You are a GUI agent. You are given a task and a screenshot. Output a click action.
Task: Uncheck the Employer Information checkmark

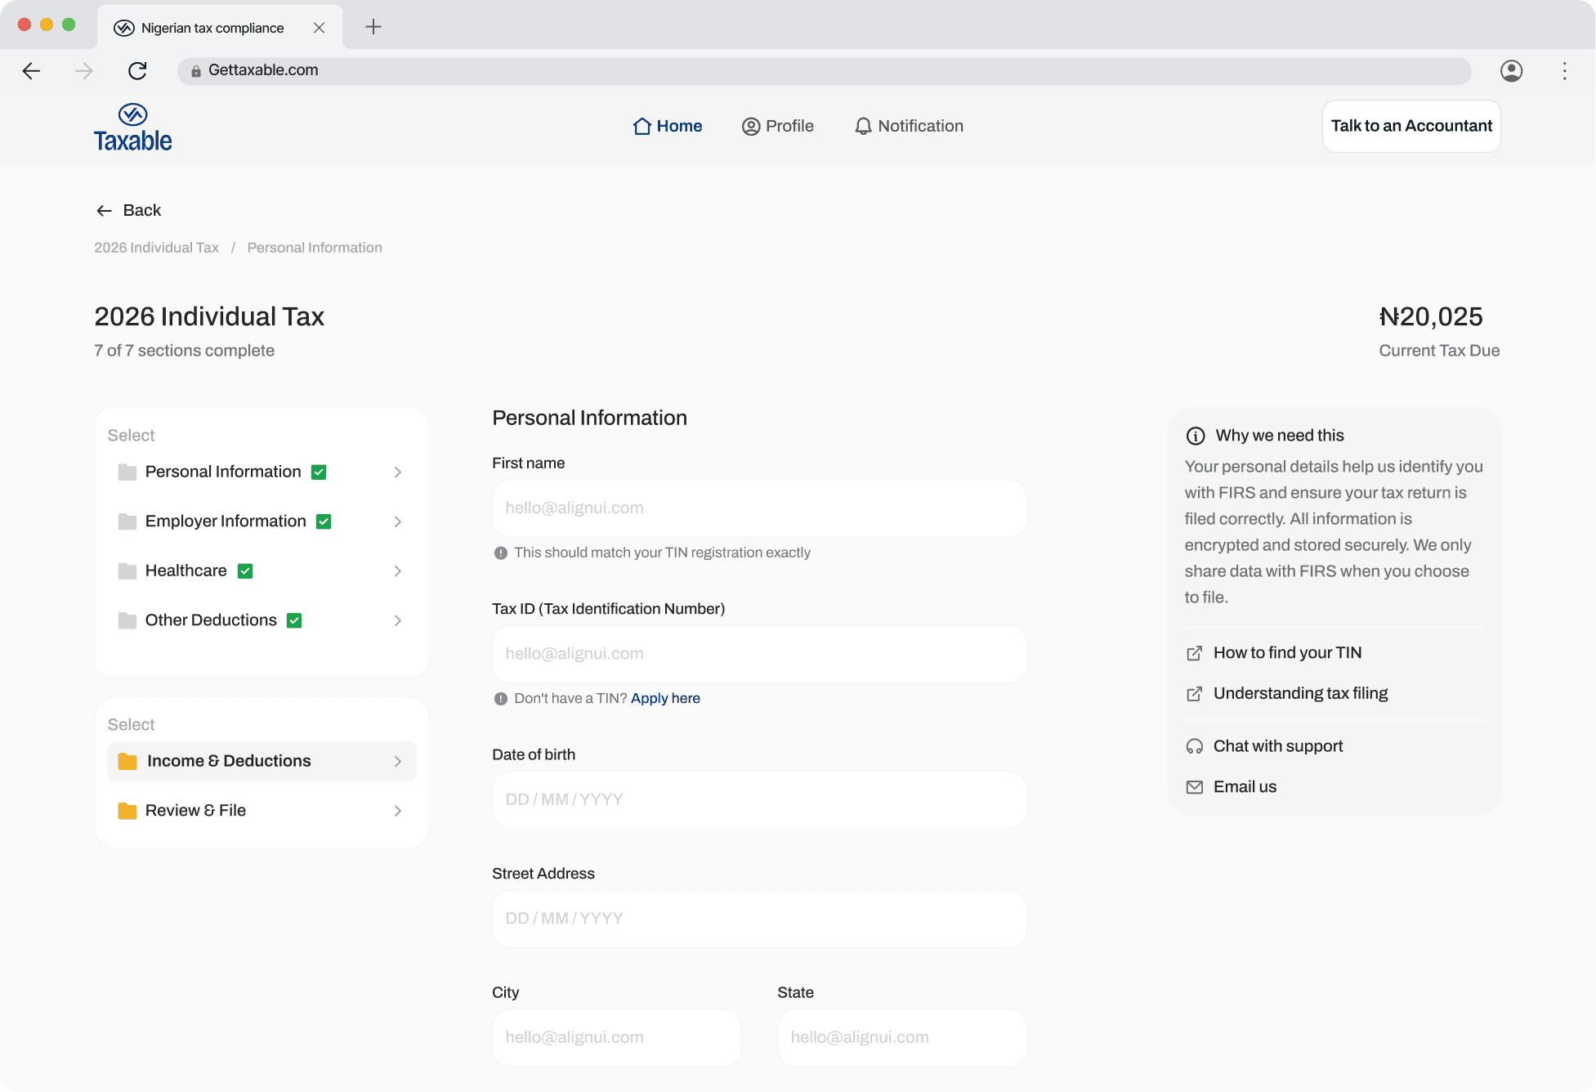(x=324, y=521)
